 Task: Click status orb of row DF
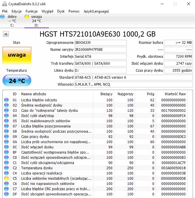[6, 194]
